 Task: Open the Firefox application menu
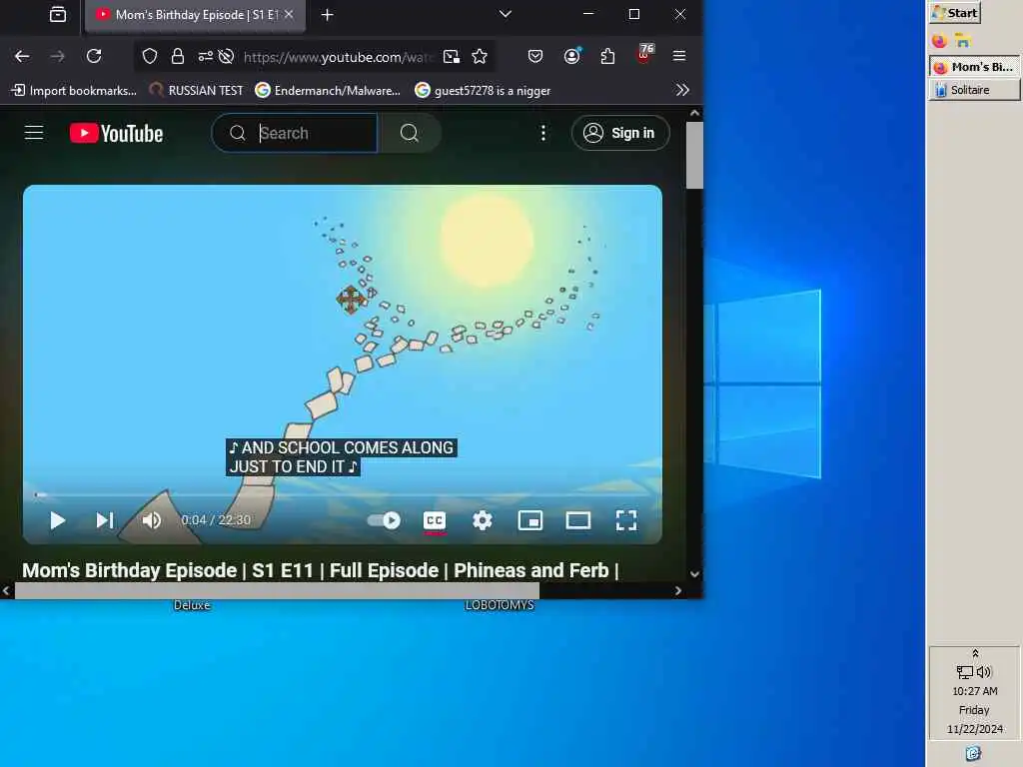[x=679, y=56]
